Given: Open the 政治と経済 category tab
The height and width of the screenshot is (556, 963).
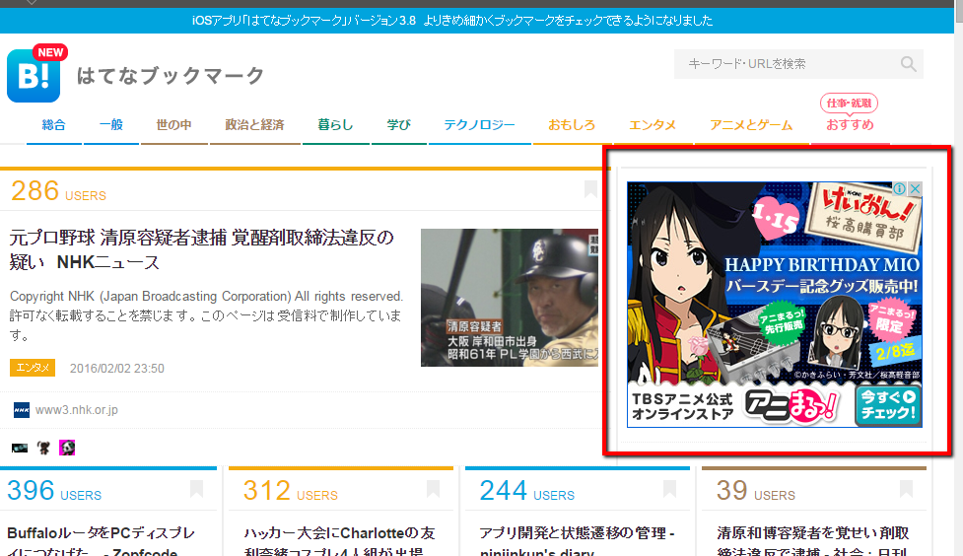Looking at the screenshot, I should click(x=255, y=125).
